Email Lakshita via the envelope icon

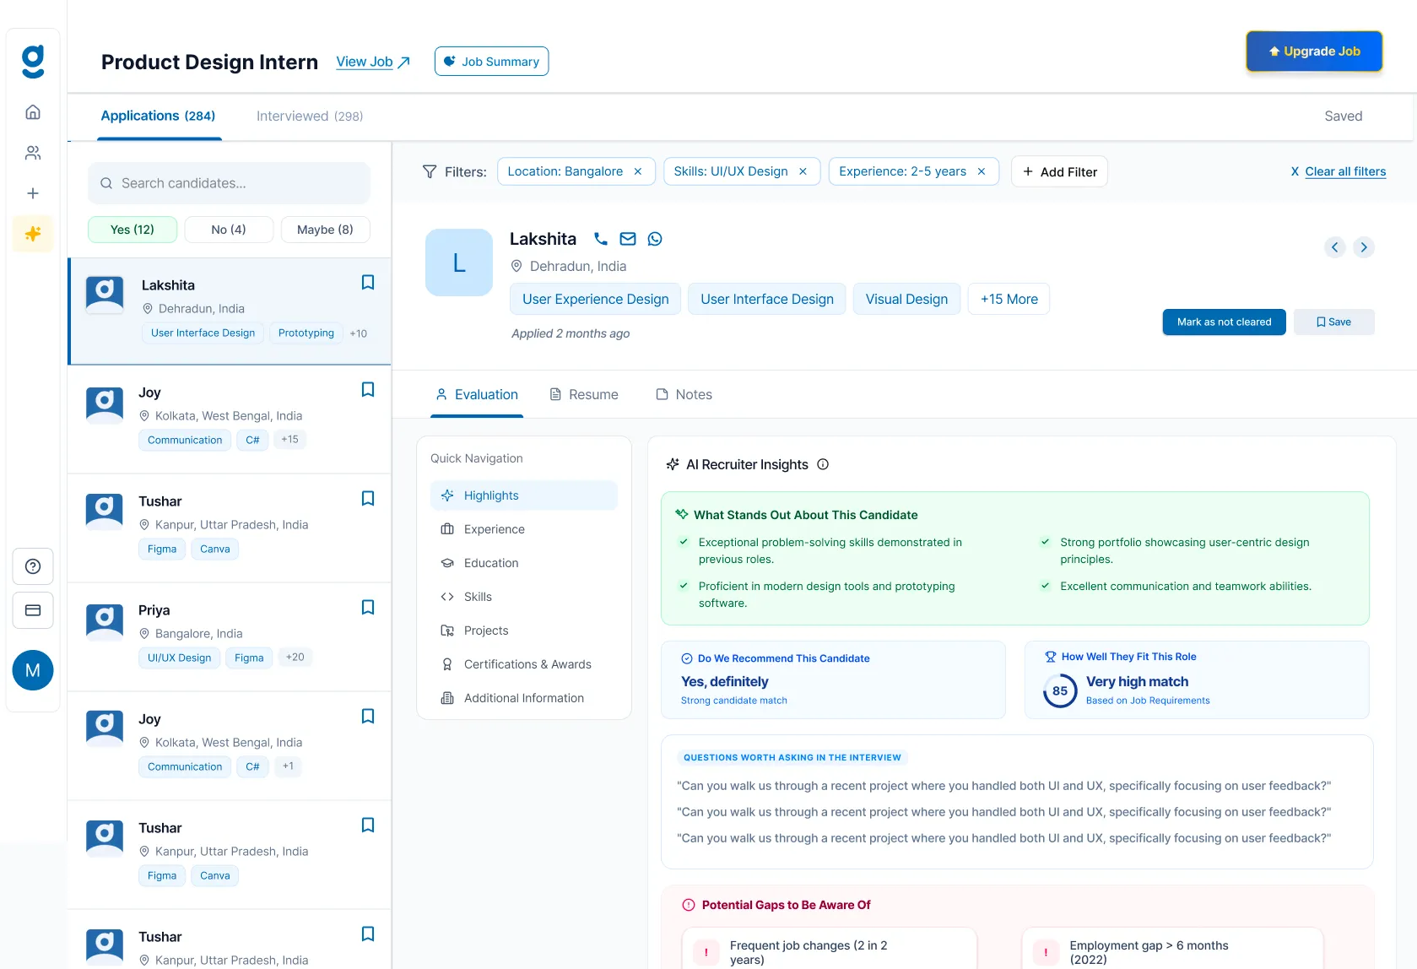628,239
